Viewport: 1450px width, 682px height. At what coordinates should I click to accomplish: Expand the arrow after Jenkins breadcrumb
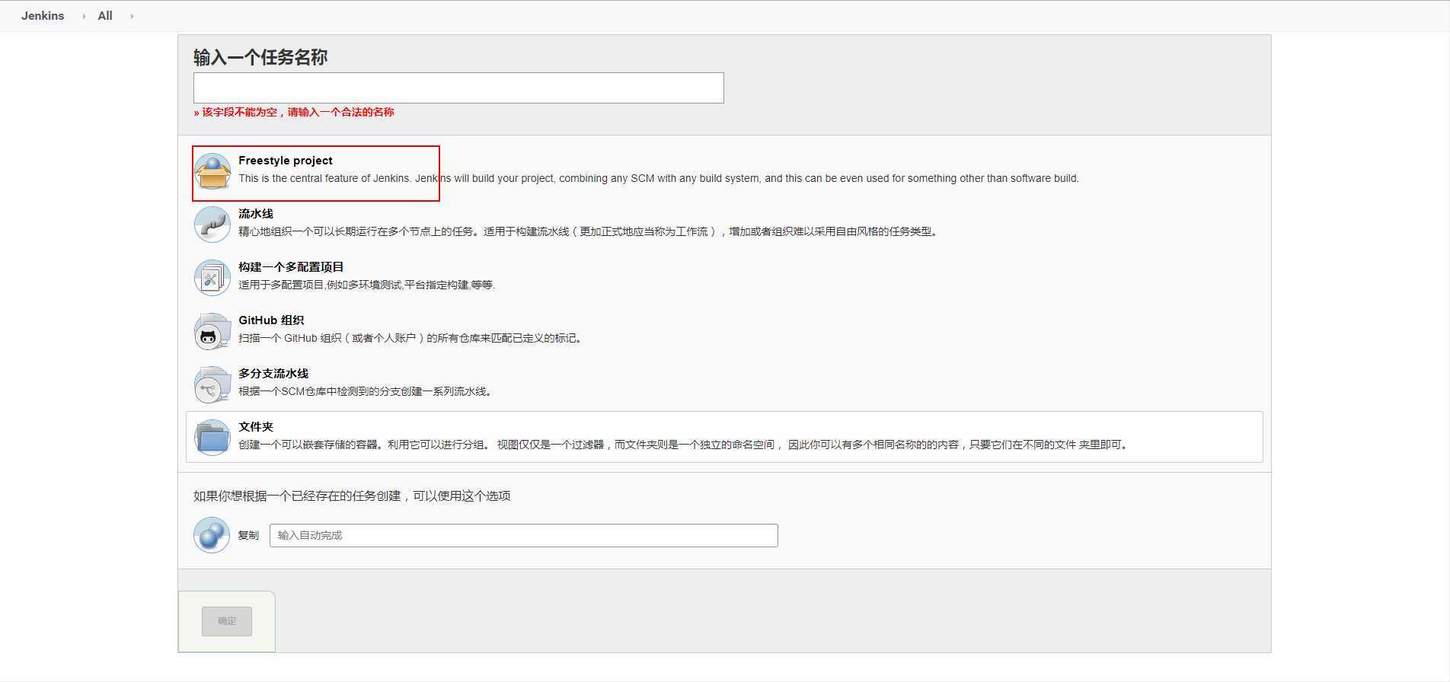click(84, 16)
